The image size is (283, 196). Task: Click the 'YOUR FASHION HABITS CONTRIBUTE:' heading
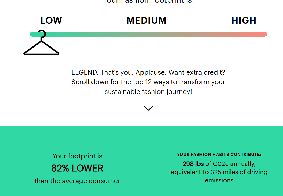point(219,154)
